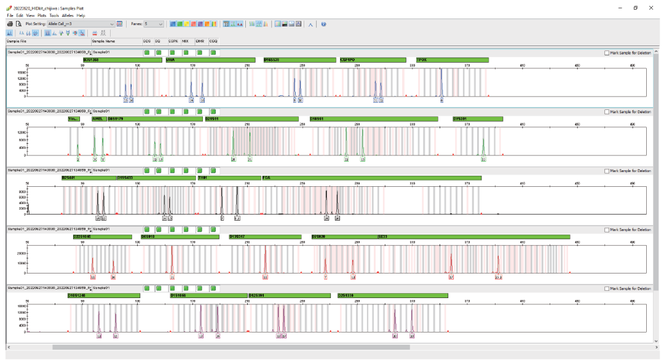Click the Sample Name column header
This screenshot has height=362, width=664.
coord(116,41)
